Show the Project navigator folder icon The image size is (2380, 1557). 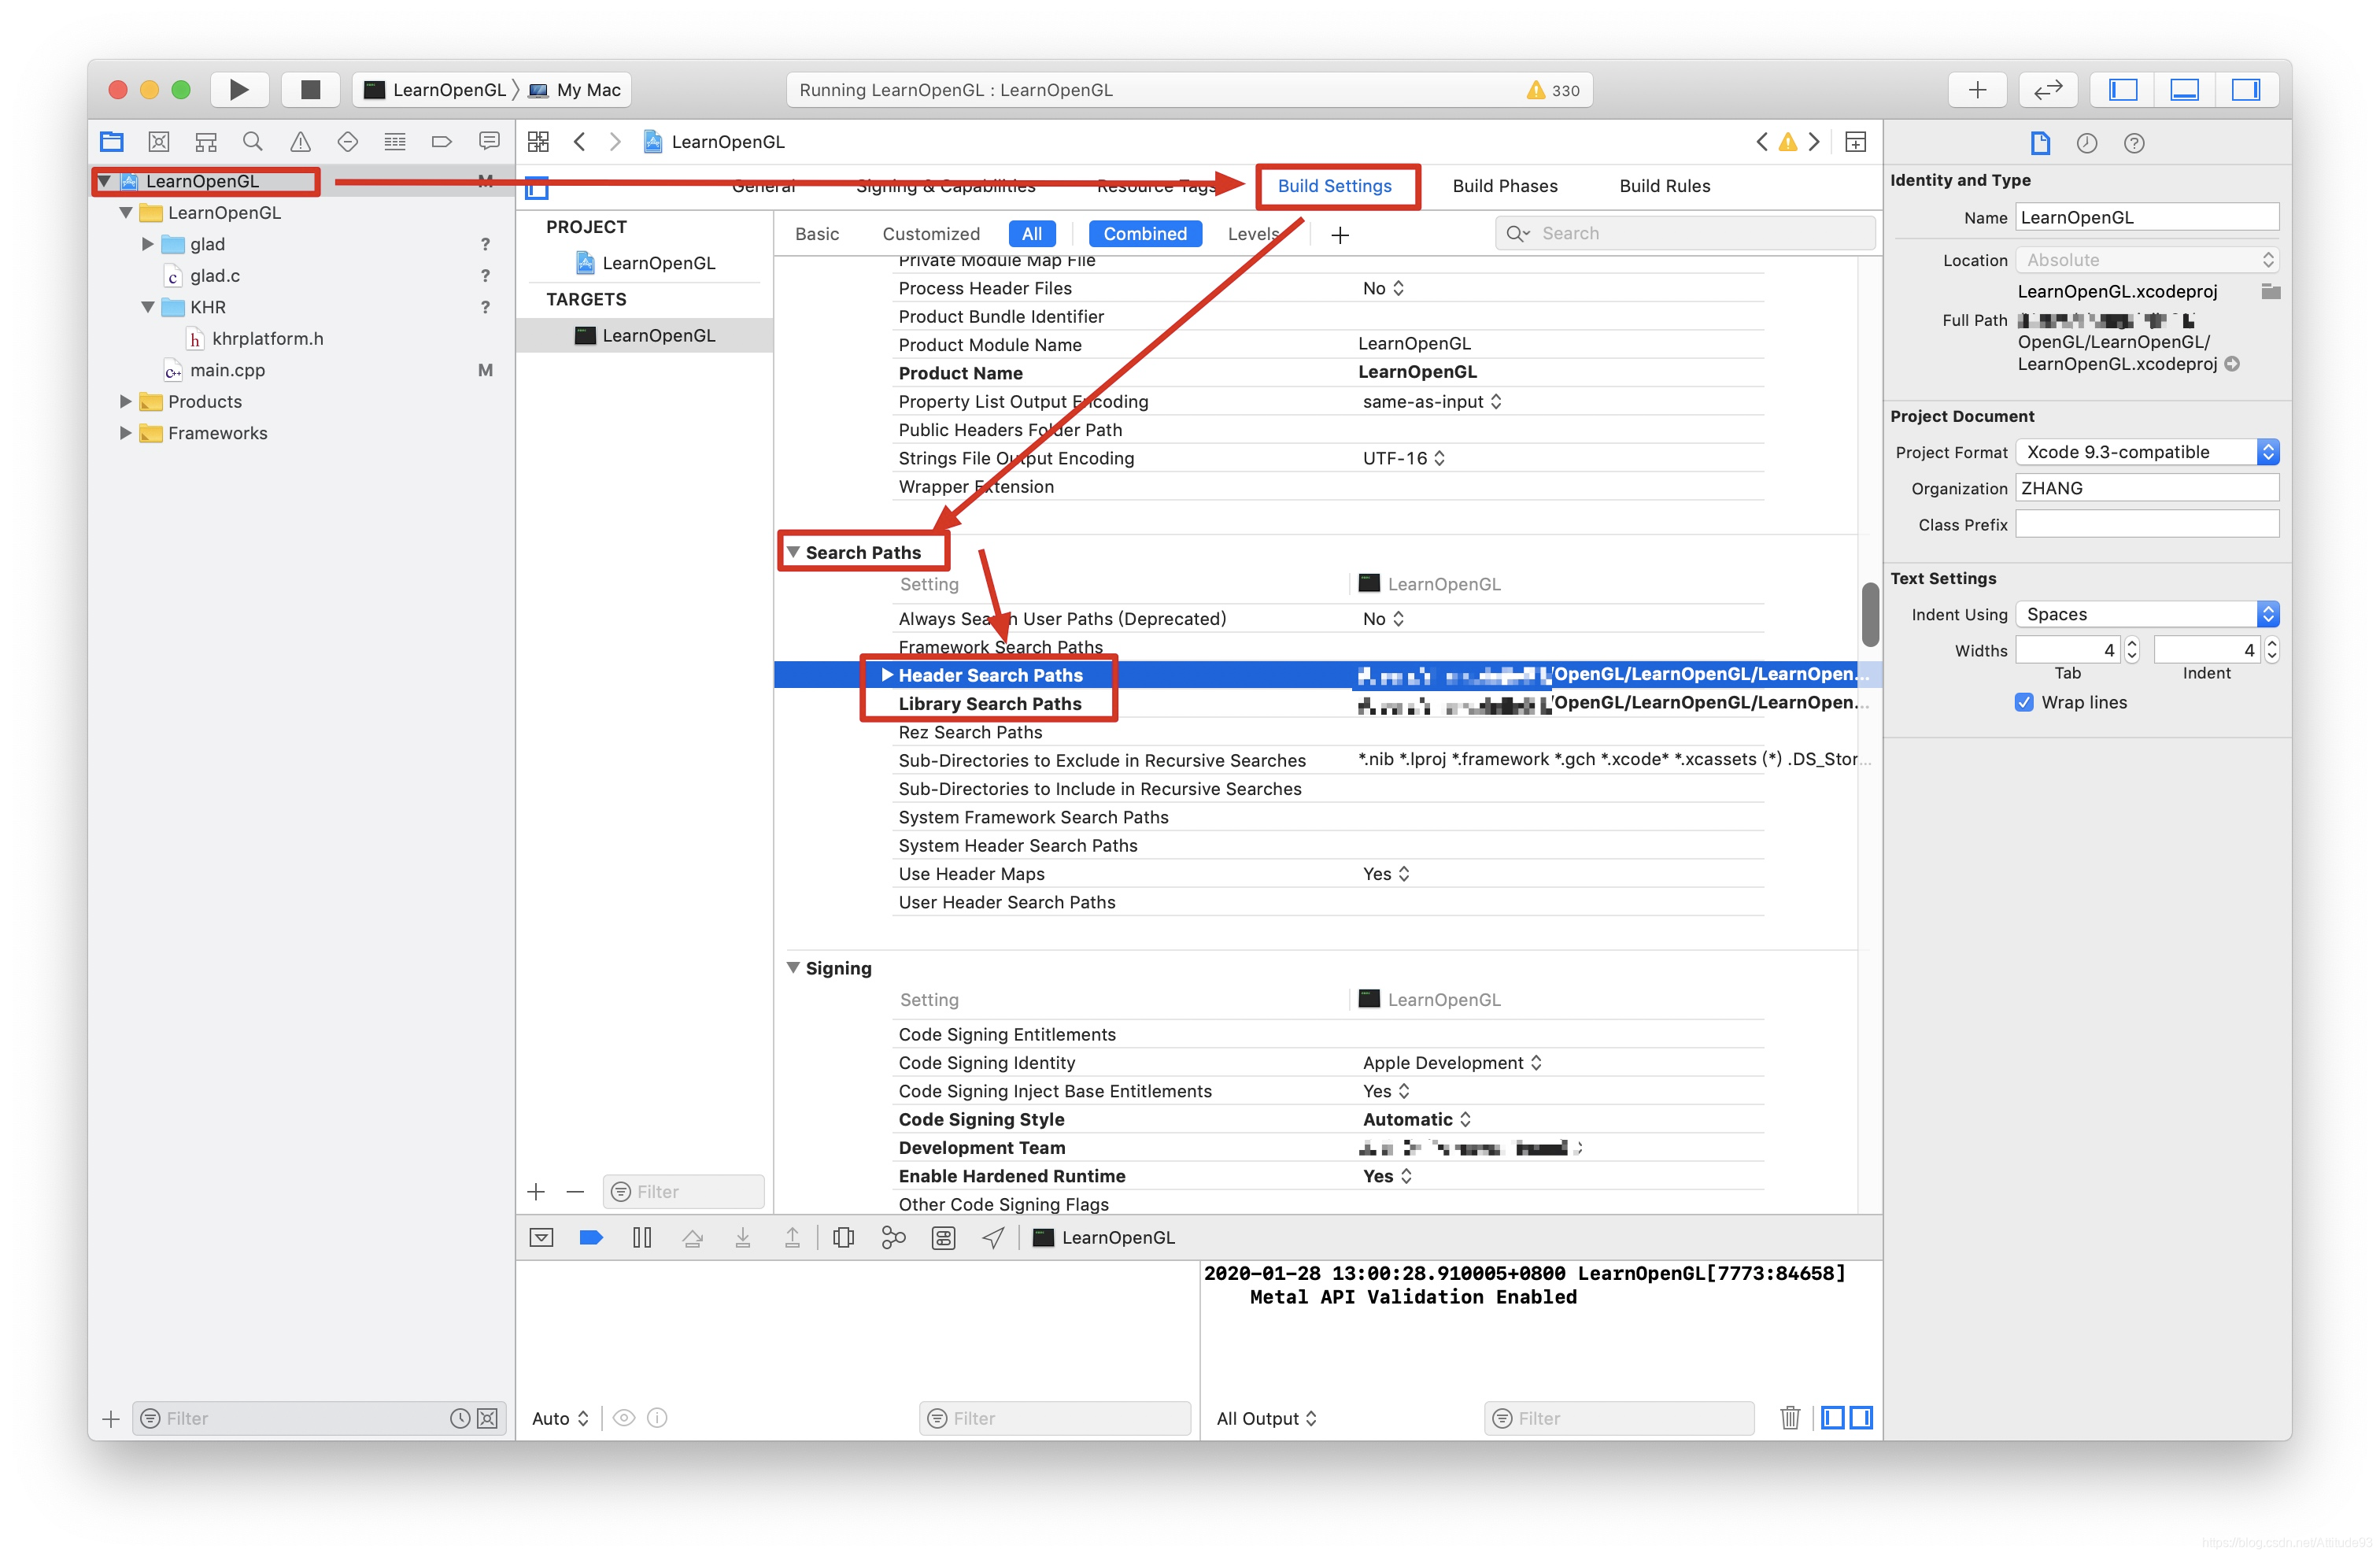click(112, 141)
